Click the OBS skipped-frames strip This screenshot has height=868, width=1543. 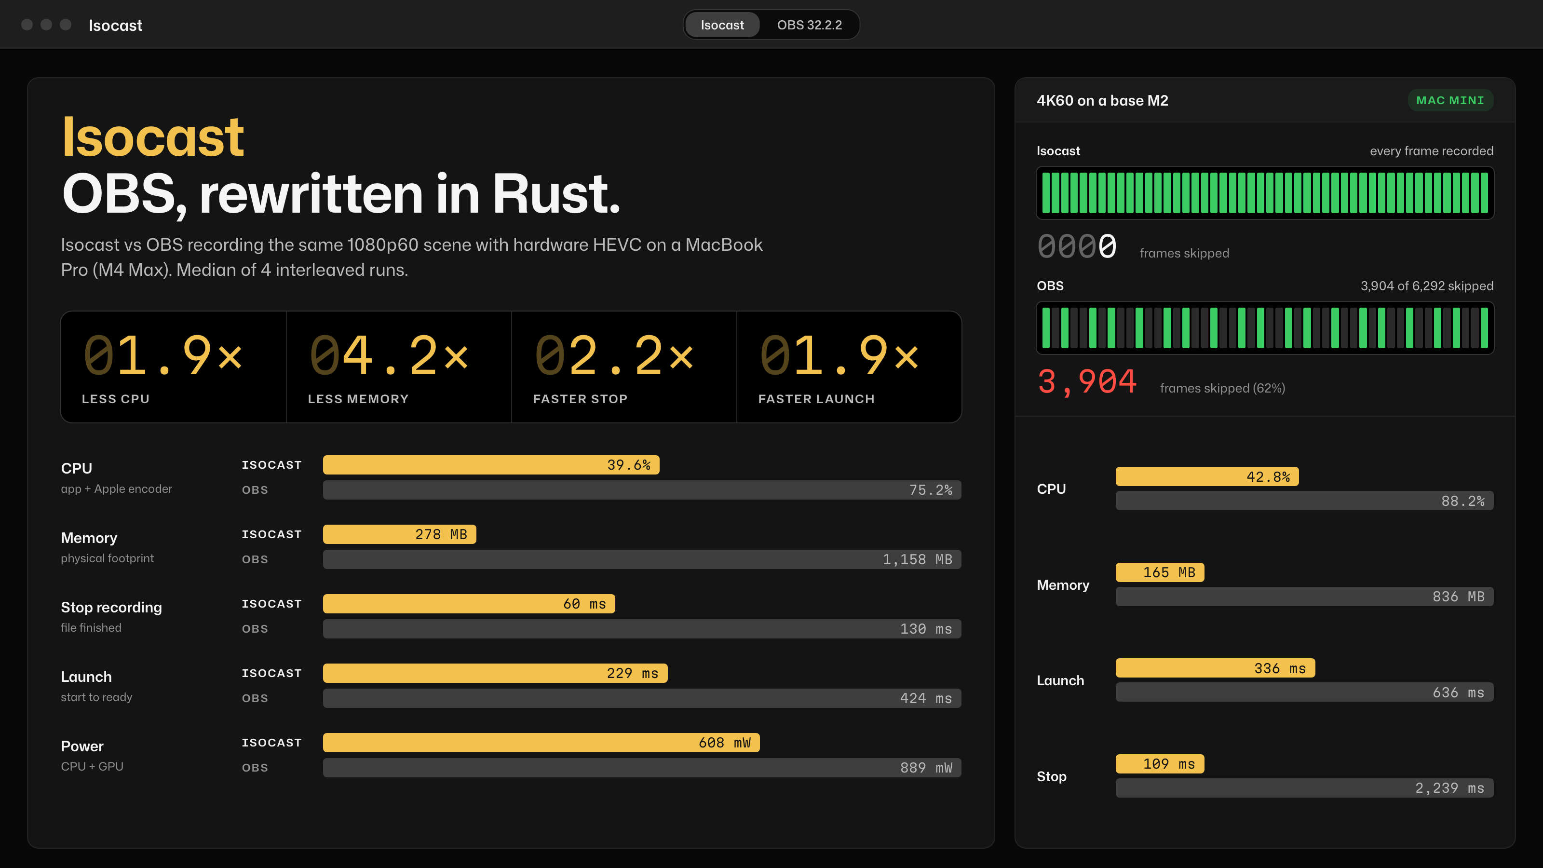1264,328
